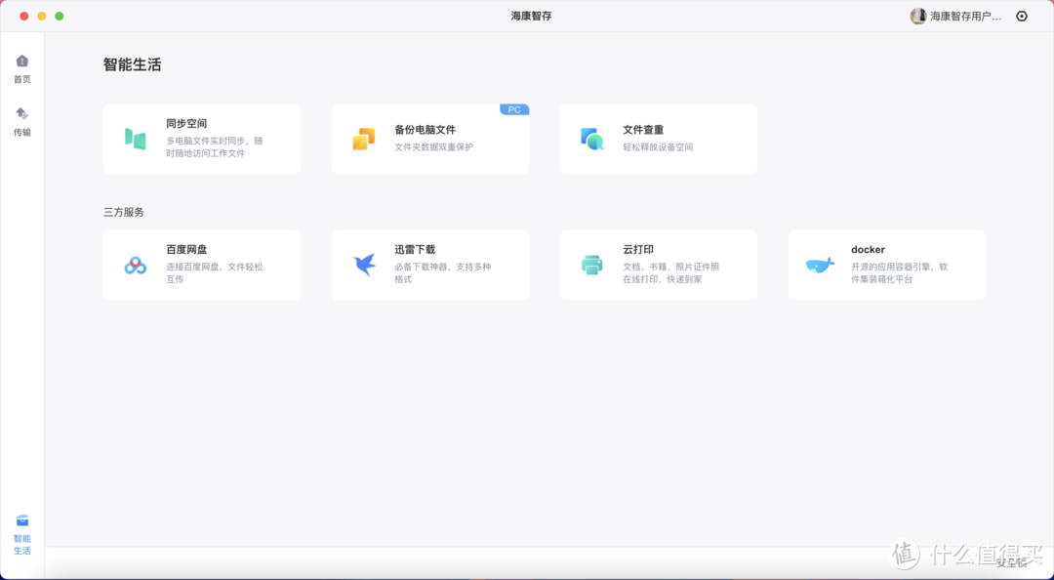The image size is (1054, 580).
Task: Open the 海康智存用户 account menu
Action: click(x=962, y=16)
